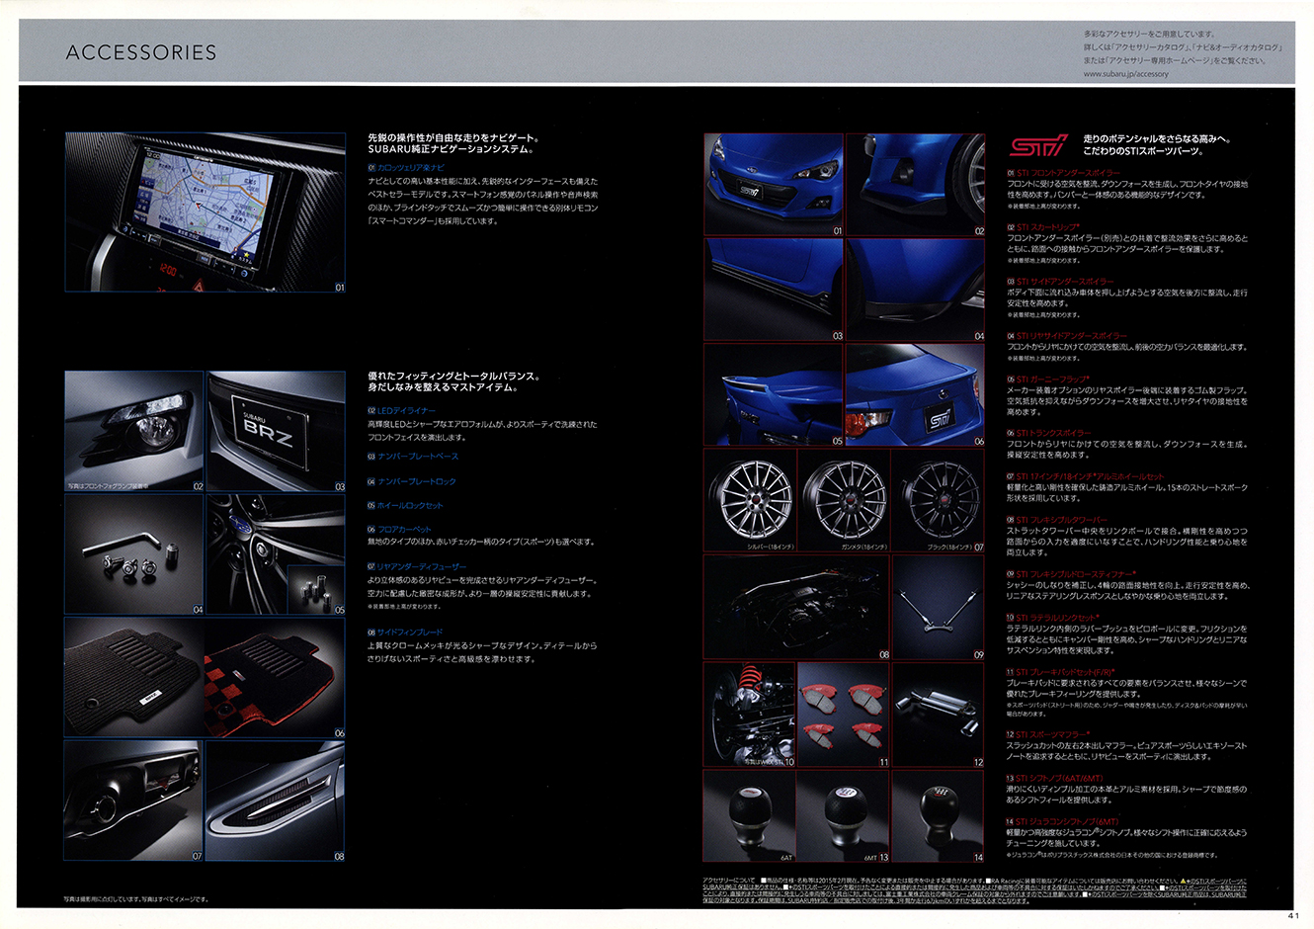Select the red checker floor carpet photo
The height and width of the screenshot is (929, 1314).
276,678
